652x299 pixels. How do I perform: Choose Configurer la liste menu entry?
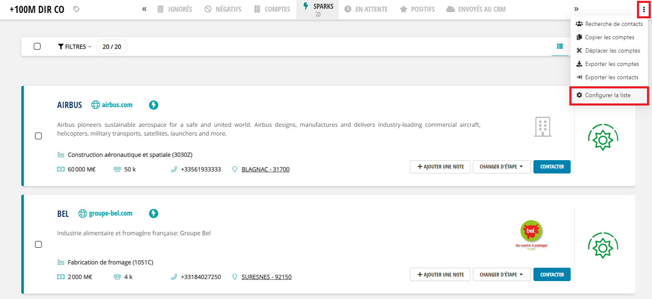click(609, 95)
